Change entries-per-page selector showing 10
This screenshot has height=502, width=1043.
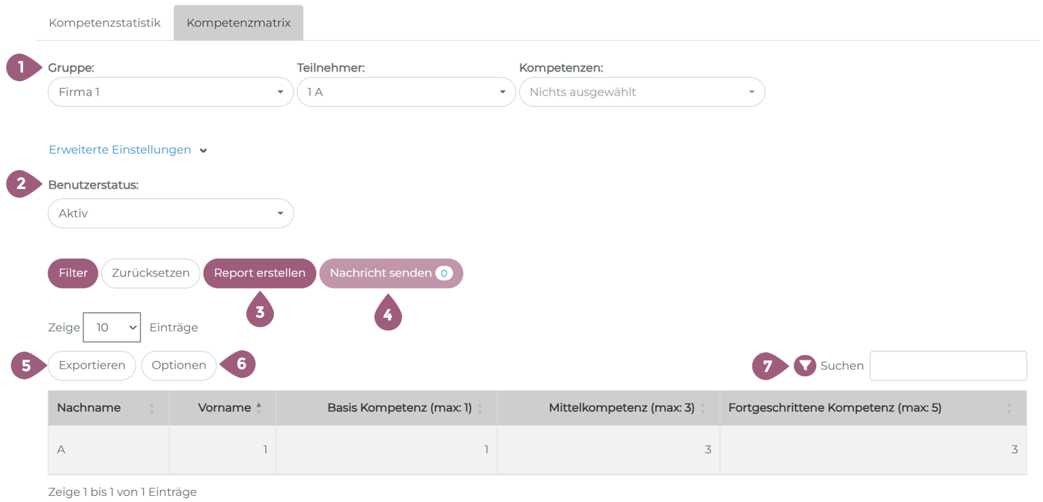[x=112, y=328]
